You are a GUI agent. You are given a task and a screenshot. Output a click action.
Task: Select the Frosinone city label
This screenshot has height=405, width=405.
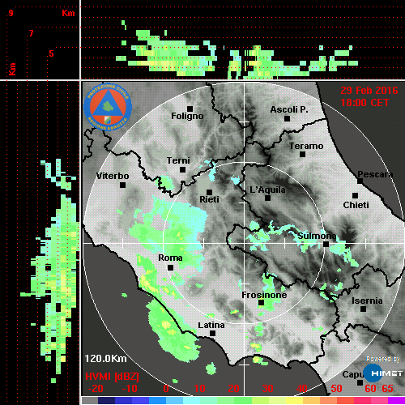pyautogui.click(x=264, y=295)
